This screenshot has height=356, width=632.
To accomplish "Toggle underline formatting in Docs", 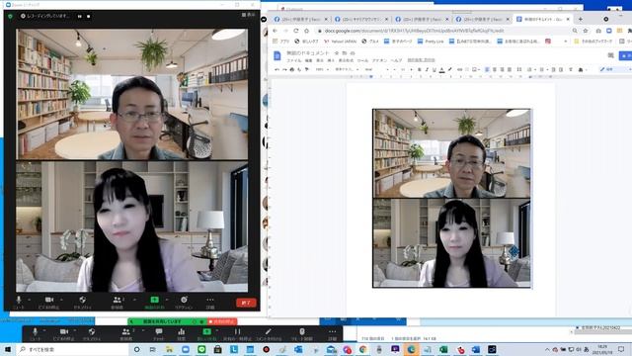I will (434, 70).
